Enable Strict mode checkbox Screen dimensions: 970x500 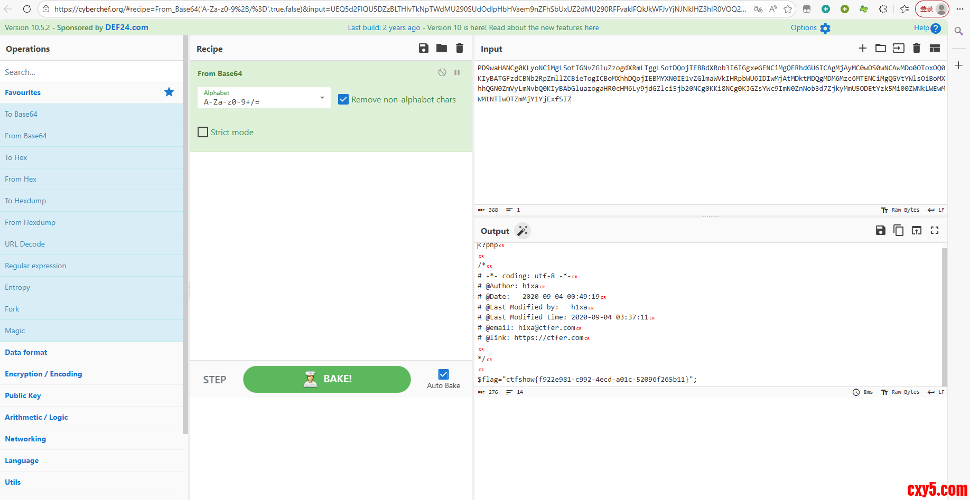pyautogui.click(x=203, y=132)
